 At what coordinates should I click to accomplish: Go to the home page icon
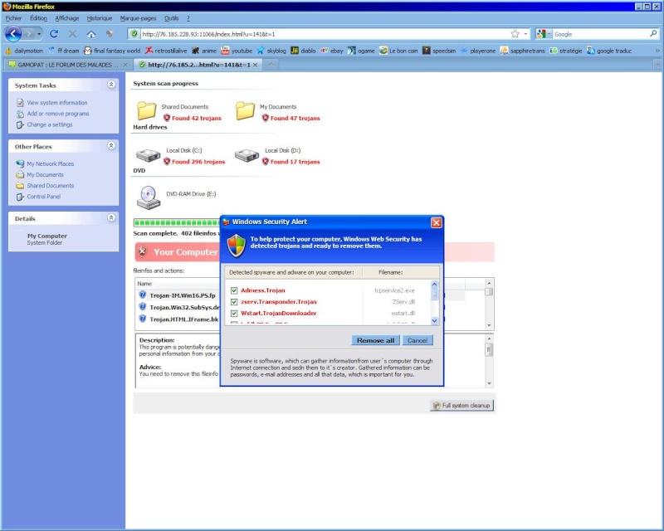[91, 34]
